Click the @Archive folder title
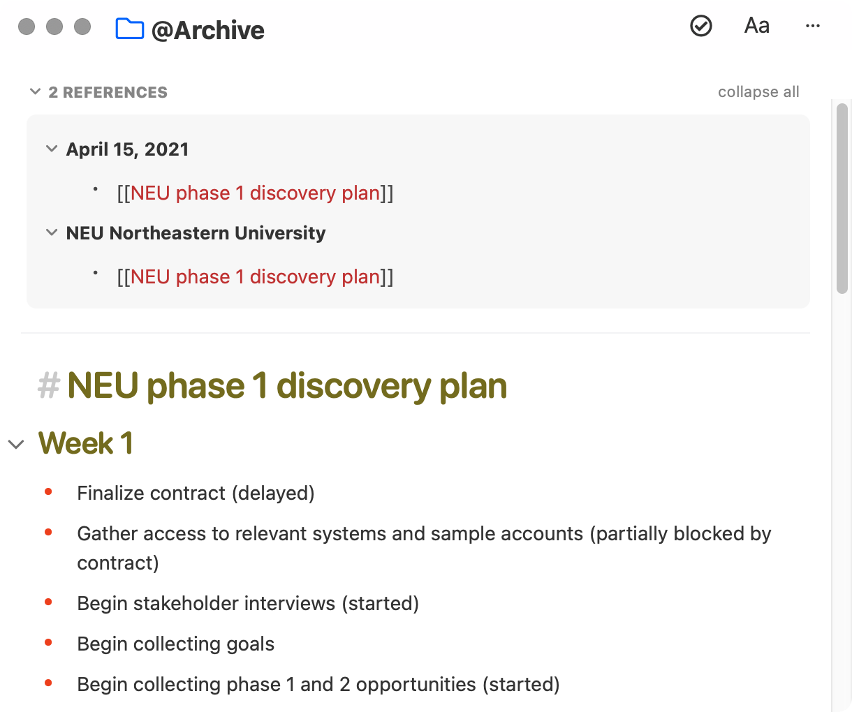This screenshot has height=712, width=852. (207, 30)
